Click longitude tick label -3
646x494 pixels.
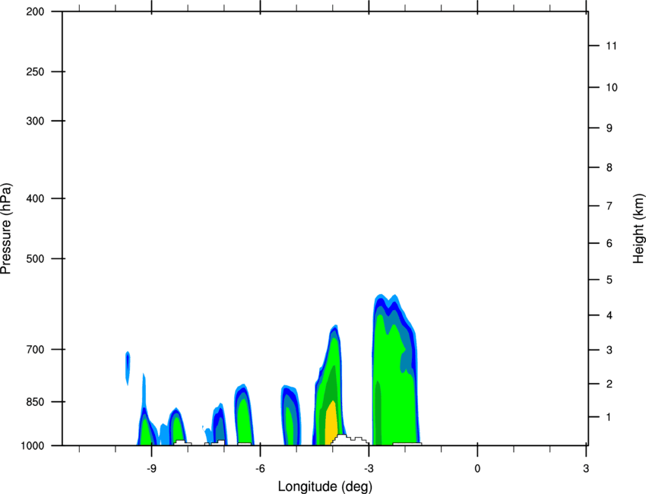pos(369,469)
